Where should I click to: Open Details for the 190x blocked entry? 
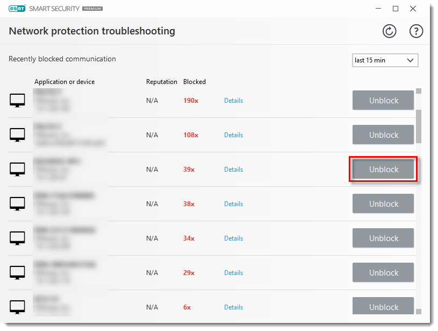233,101
